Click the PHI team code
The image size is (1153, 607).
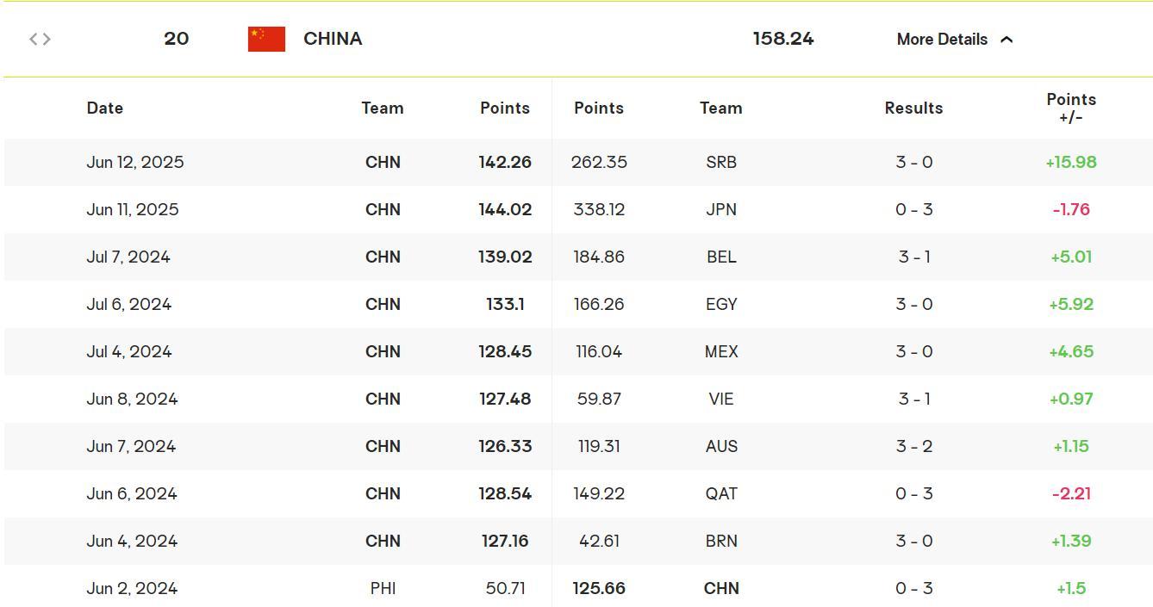pos(383,588)
